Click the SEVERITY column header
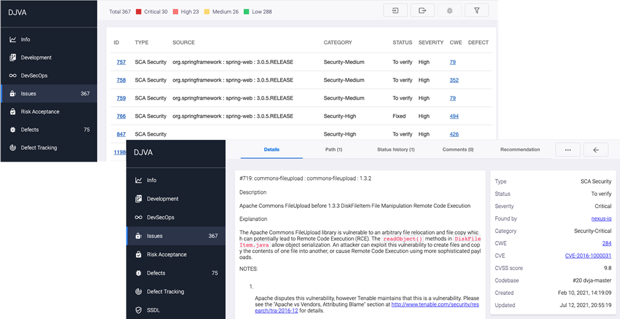The width and height of the screenshot is (620, 319). [431, 42]
